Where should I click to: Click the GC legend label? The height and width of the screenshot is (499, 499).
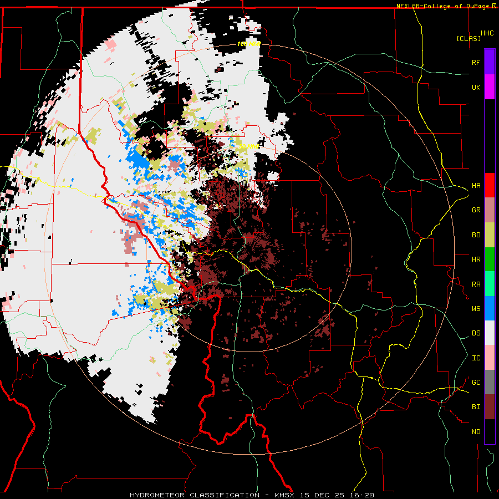pyautogui.click(x=476, y=383)
